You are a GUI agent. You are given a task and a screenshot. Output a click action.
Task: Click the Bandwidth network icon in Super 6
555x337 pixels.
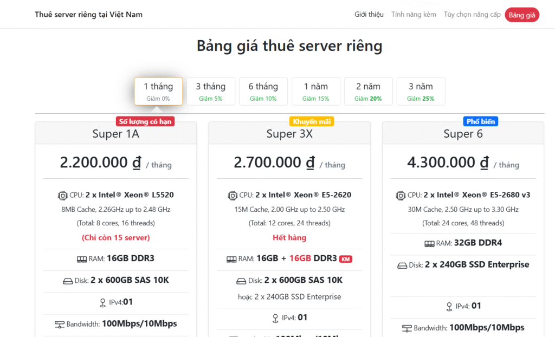pyautogui.click(x=406, y=328)
